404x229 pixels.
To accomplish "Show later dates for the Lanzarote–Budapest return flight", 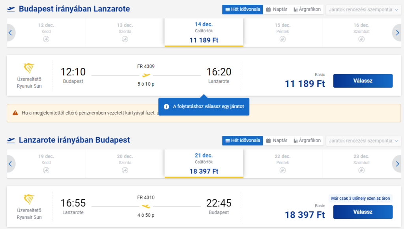I will tap(397, 164).
